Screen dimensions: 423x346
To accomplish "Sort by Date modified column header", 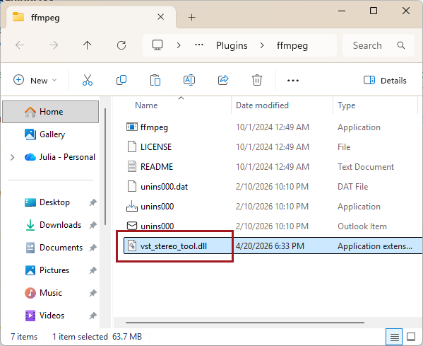I will point(262,105).
